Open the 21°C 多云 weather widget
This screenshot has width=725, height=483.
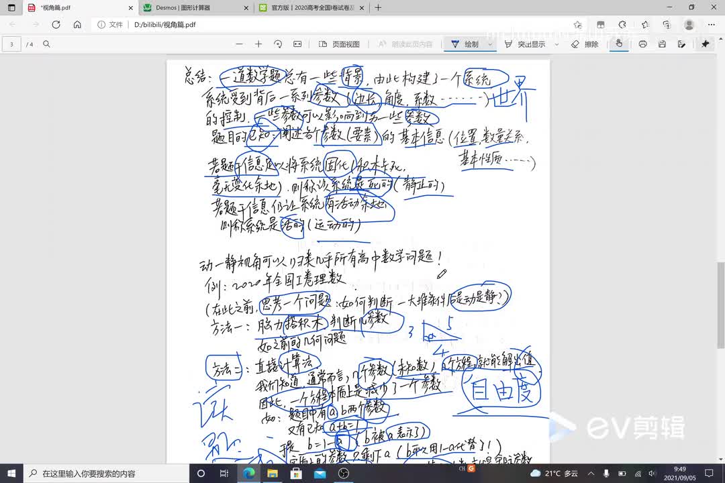tap(554, 474)
